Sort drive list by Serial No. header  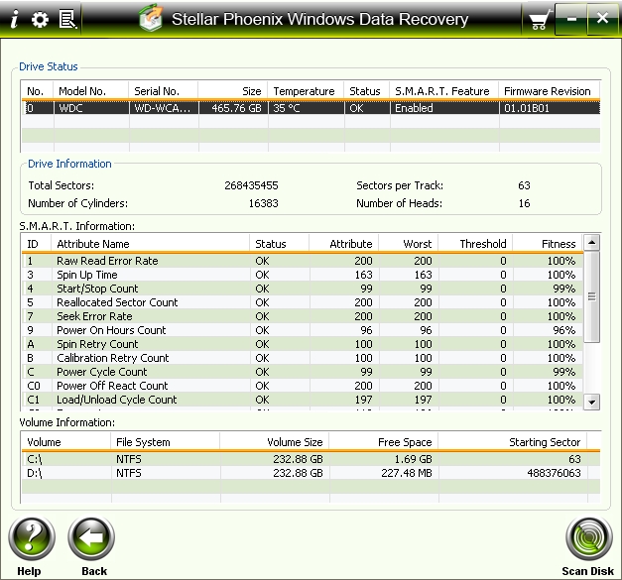164,91
